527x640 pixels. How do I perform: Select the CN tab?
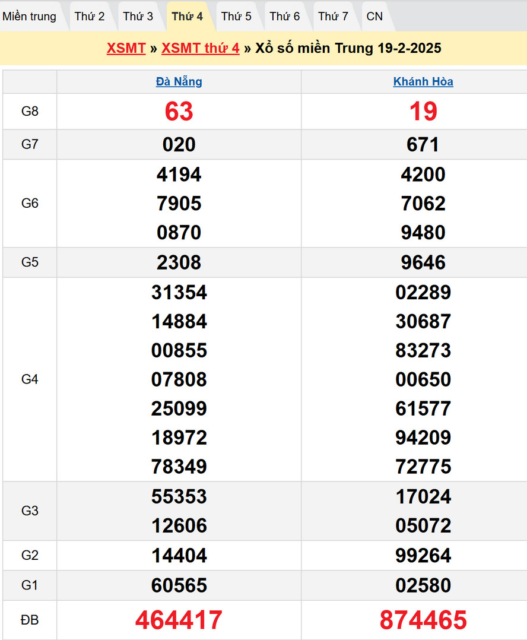374,17
